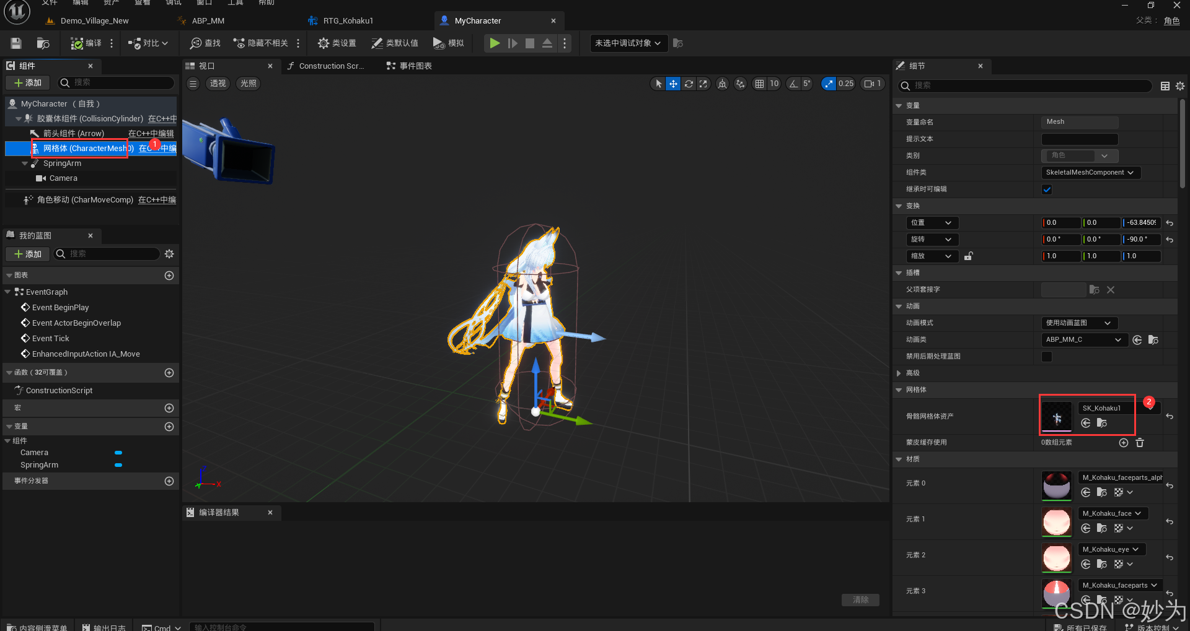Open 类默认值 class defaults
This screenshot has width=1190, height=631.
pos(395,43)
